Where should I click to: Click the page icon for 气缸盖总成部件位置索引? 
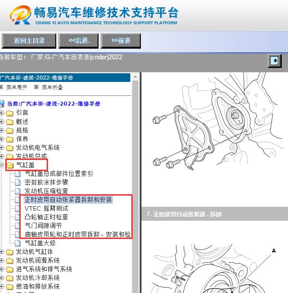click(x=18, y=174)
